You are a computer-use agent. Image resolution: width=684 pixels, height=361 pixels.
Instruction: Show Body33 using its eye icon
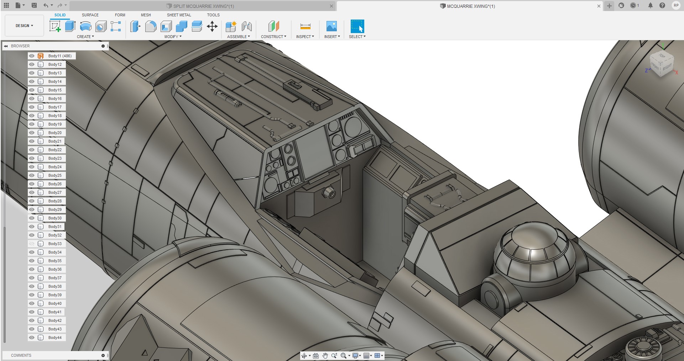pyautogui.click(x=32, y=244)
